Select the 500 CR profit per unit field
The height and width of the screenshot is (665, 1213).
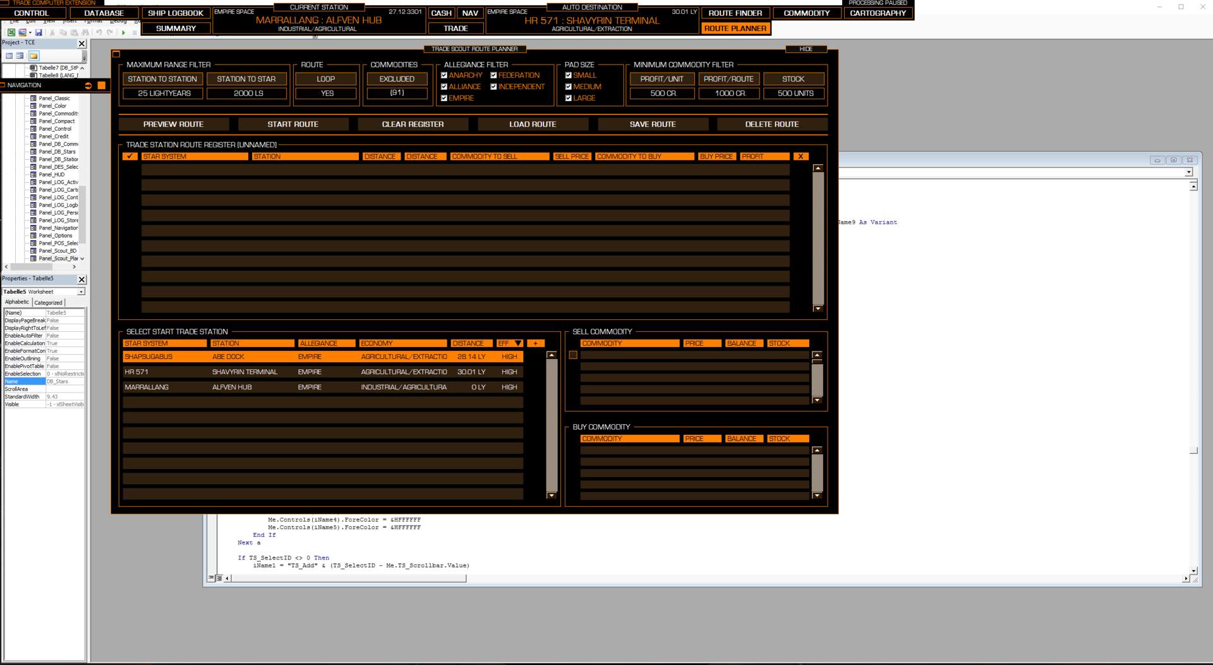pos(662,93)
